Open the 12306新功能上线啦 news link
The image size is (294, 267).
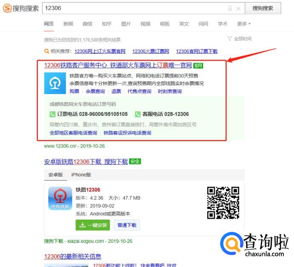[x=135, y=265]
